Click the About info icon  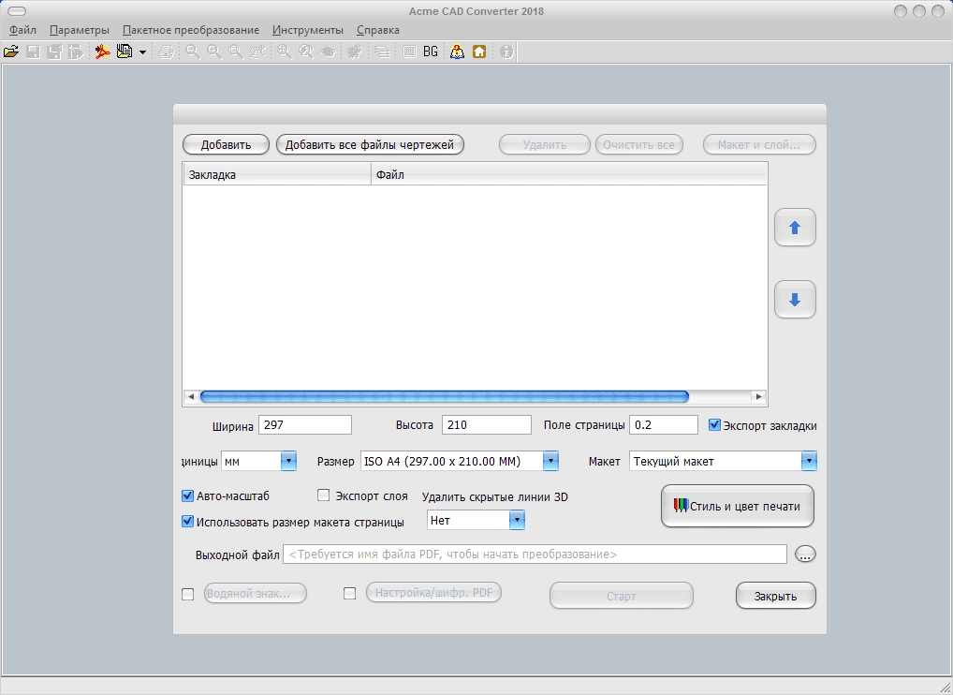coord(506,52)
